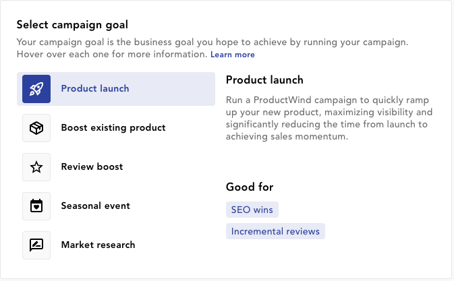Click the Incremental reviews tag
Screen dimensions: 454x281
pos(275,231)
